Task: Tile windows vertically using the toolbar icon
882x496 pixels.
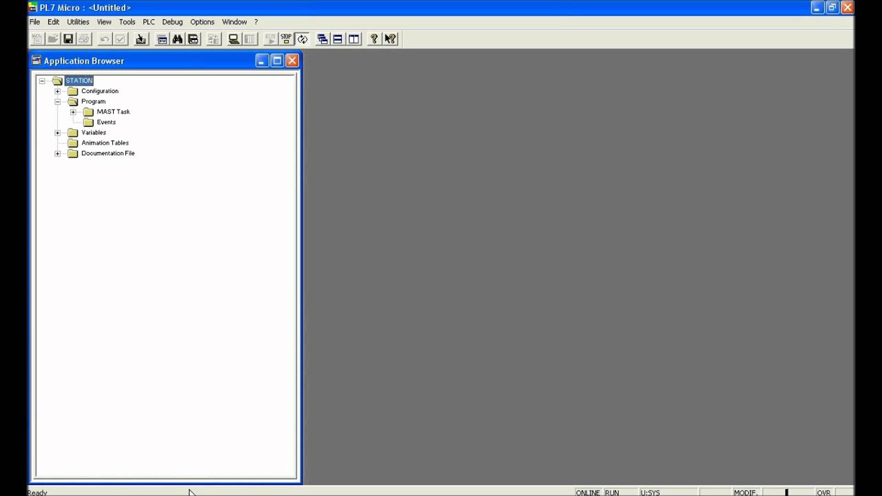Action: 353,39
